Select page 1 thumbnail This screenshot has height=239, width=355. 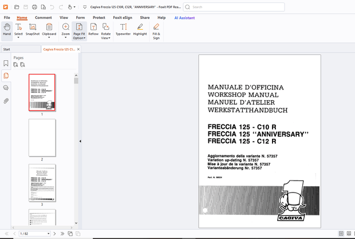42,92
